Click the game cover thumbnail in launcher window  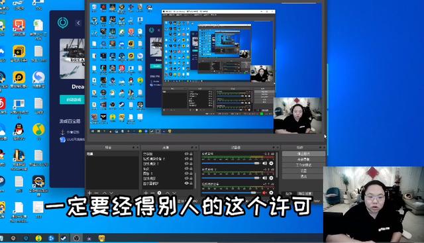click(72, 58)
